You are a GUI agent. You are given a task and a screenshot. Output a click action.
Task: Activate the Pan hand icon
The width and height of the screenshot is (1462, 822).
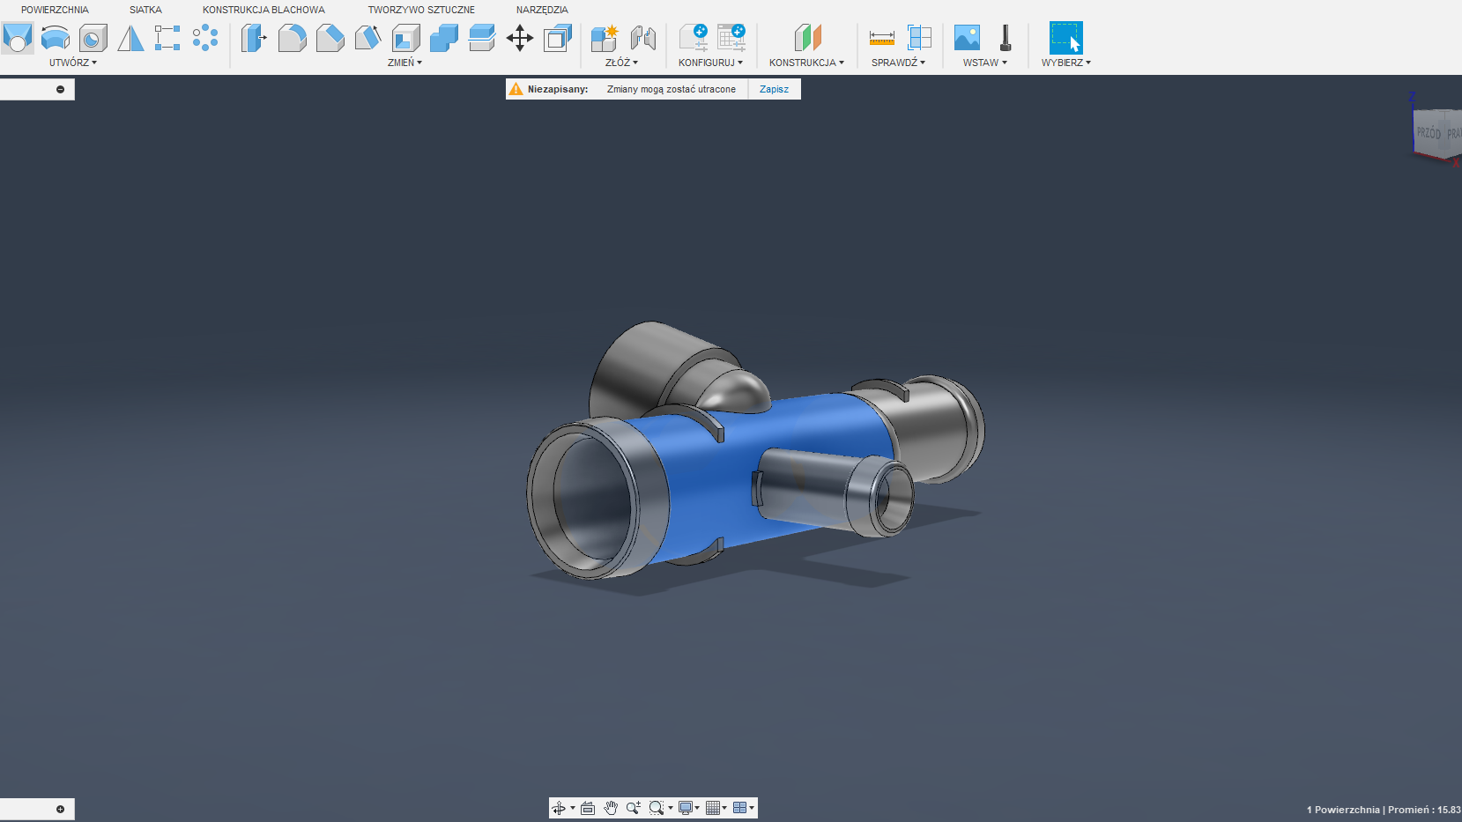click(x=611, y=808)
